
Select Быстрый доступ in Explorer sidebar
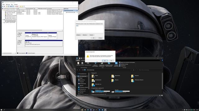pos(82,74)
